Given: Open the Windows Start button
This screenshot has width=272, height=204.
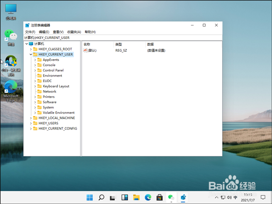Looking at the screenshot, I should [90, 197].
